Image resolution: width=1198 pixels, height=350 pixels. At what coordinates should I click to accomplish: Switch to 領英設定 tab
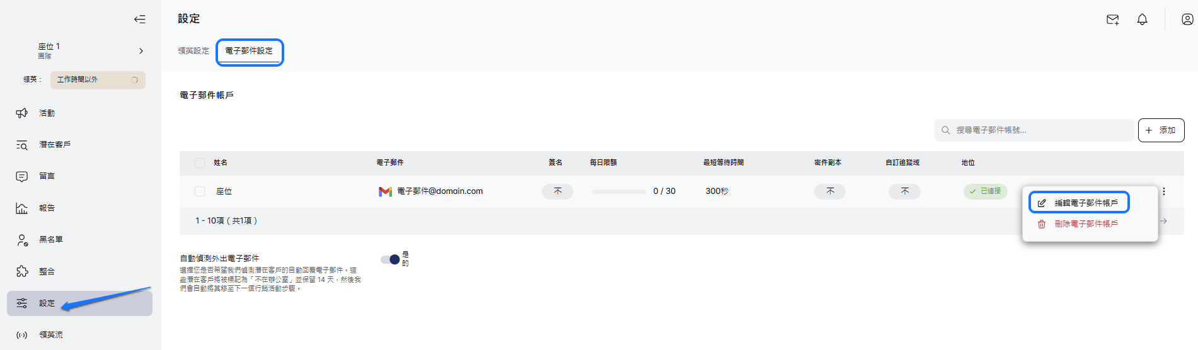[x=193, y=51]
